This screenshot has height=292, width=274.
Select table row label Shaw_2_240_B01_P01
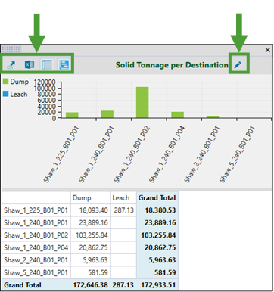click(x=36, y=260)
